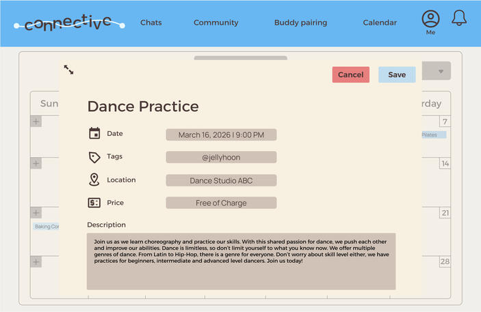Open the Me profile icon
481x312 pixels.
430,19
